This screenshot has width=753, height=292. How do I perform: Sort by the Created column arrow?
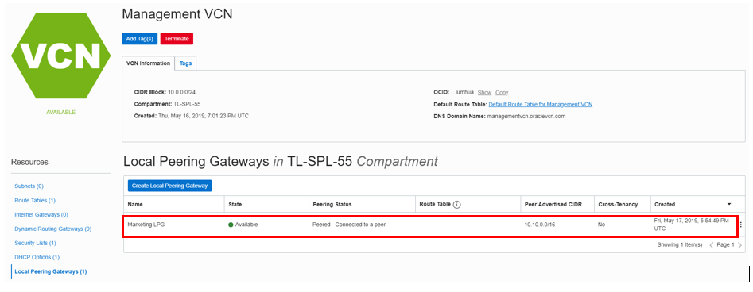[x=729, y=204]
